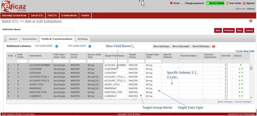Click the Signout power icon
Image resolution: width=257 pixels, height=116 pixels.
coord(244,3)
